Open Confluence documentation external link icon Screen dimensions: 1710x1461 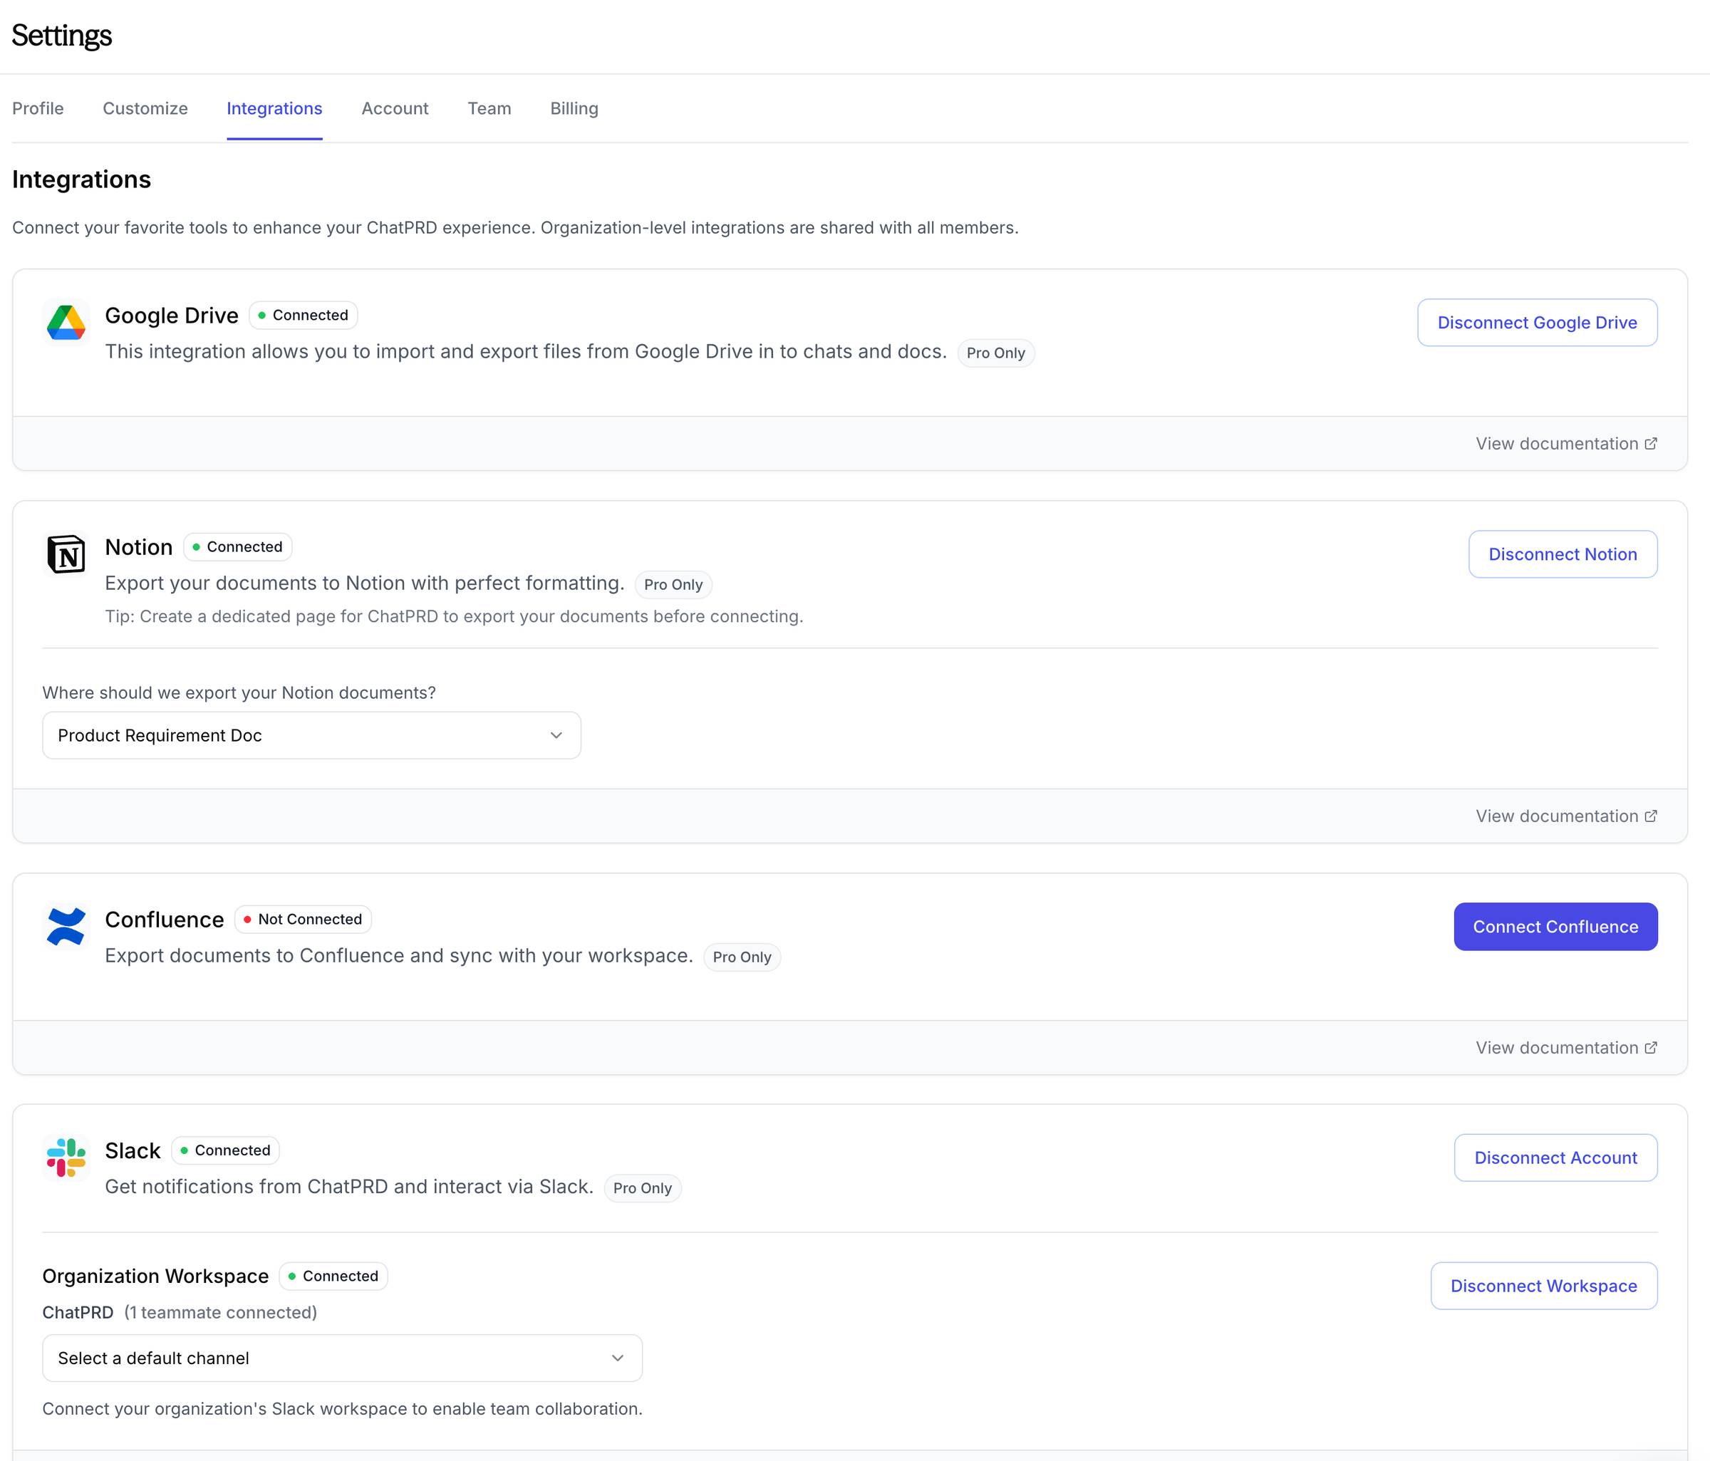pos(1651,1048)
